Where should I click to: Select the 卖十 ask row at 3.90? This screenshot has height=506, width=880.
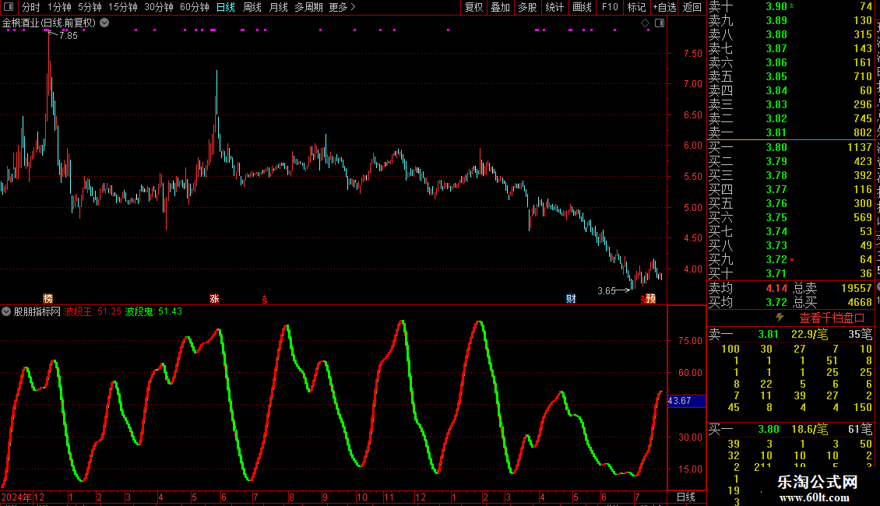tap(790, 6)
